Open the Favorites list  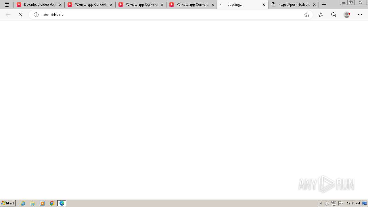click(321, 15)
